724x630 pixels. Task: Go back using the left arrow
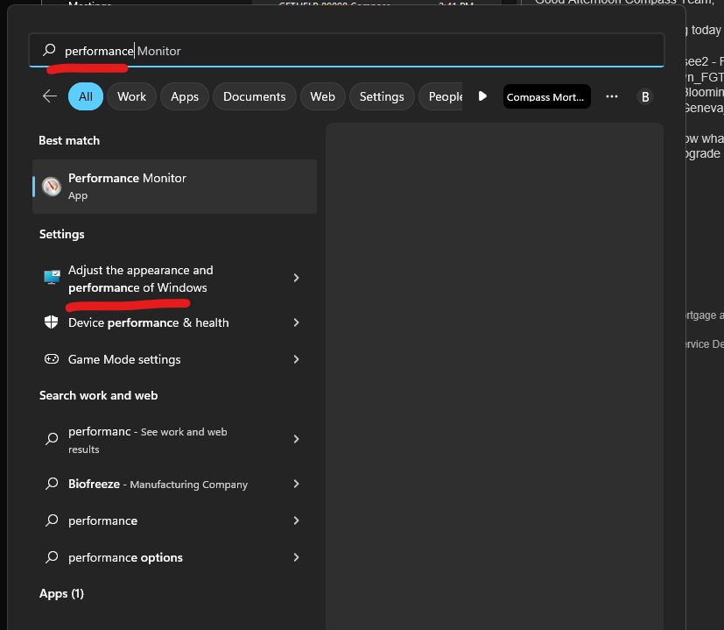coord(50,96)
